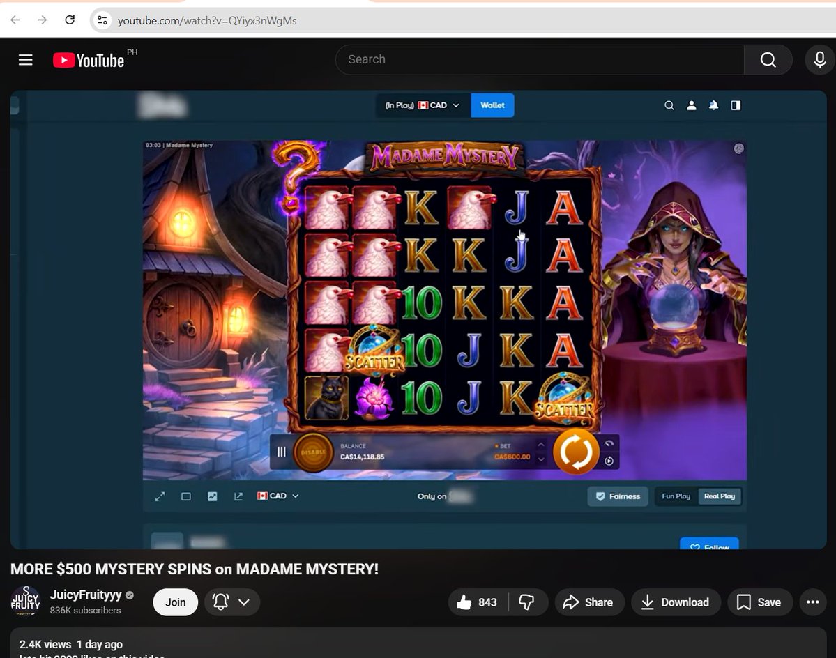The width and height of the screenshot is (836, 658).
Task: Click the bet CA$600.00 value
Action: coord(512,457)
